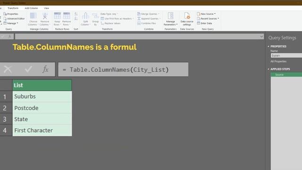Open the Recent Sources dropdown
The image size is (302, 170).
click(x=208, y=18)
